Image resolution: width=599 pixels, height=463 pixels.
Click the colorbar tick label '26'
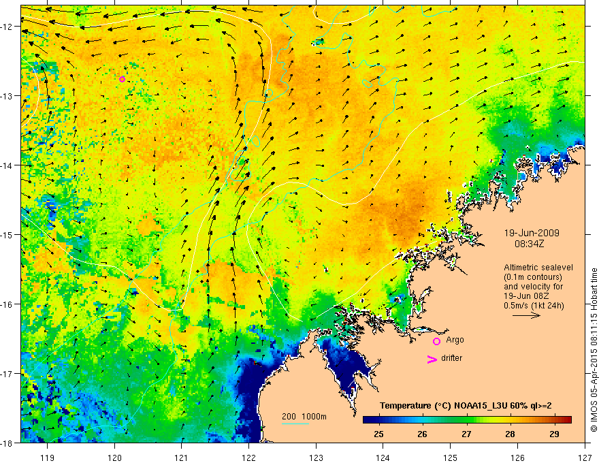(x=422, y=434)
